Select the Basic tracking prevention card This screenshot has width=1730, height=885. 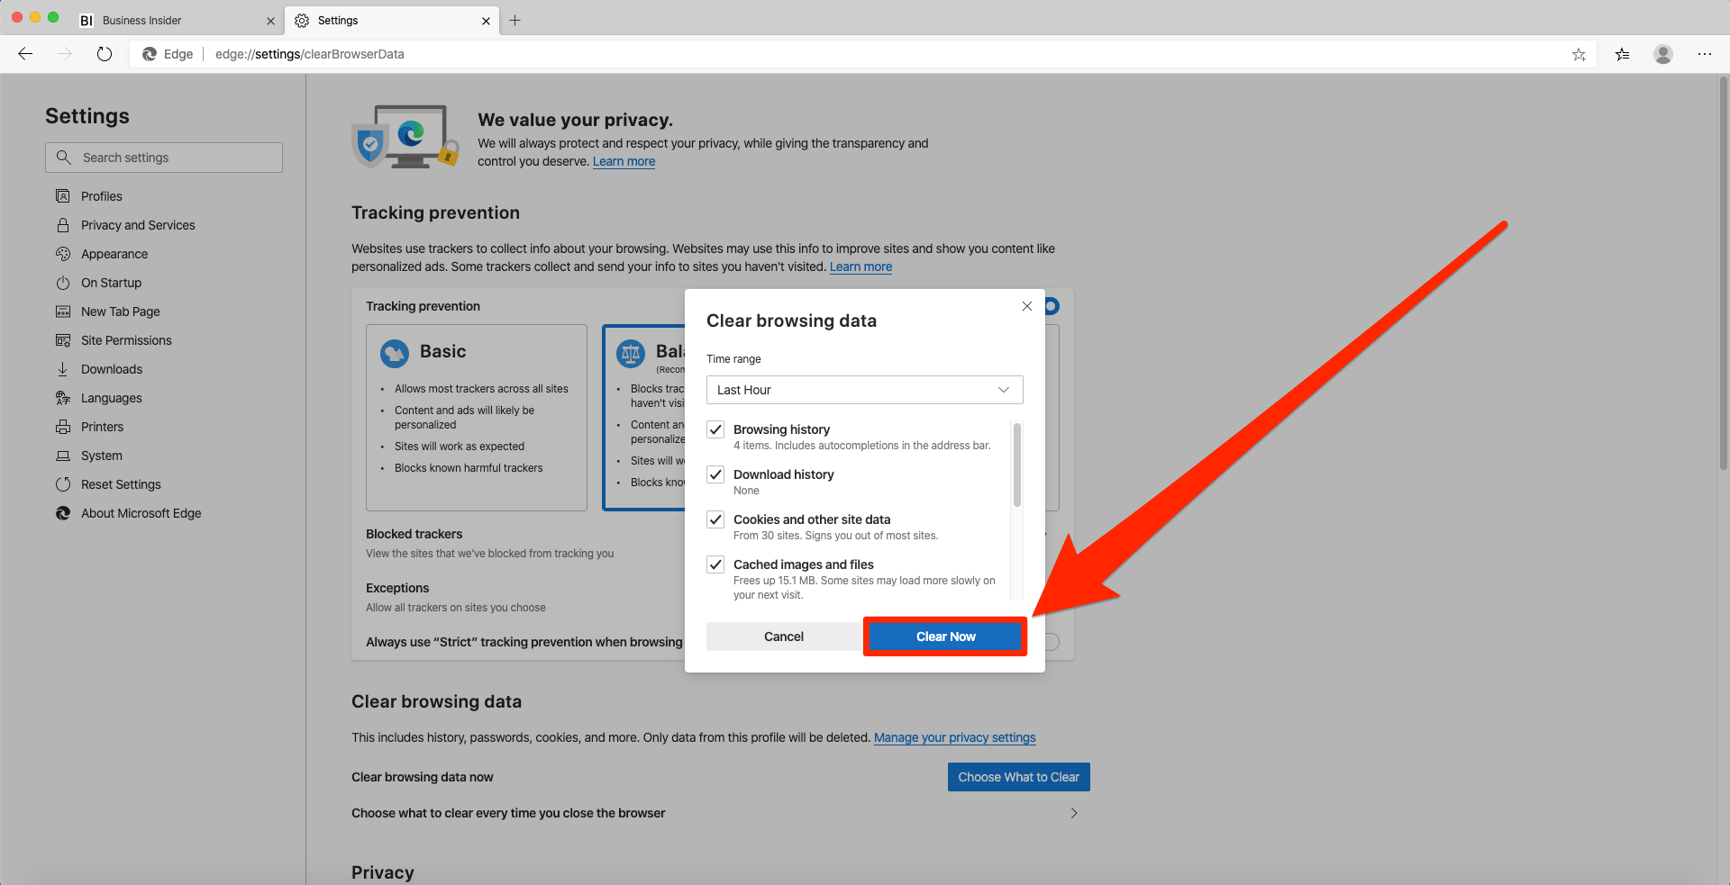point(477,418)
